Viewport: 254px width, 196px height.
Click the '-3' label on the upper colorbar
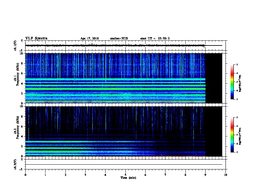[236, 64]
